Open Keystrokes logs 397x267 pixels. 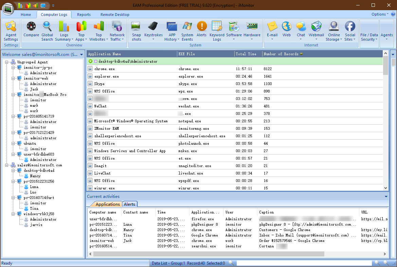pos(154,30)
